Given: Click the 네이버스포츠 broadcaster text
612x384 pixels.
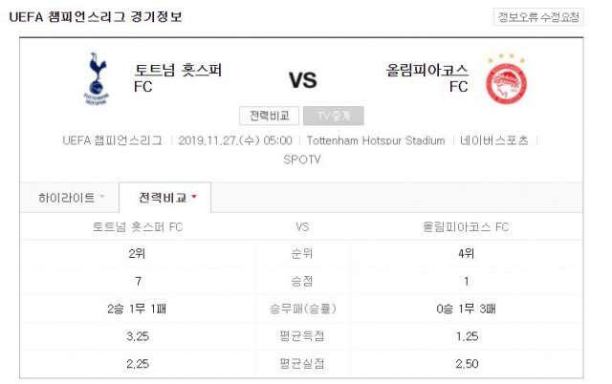Looking at the screenshot, I should (x=494, y=140).
